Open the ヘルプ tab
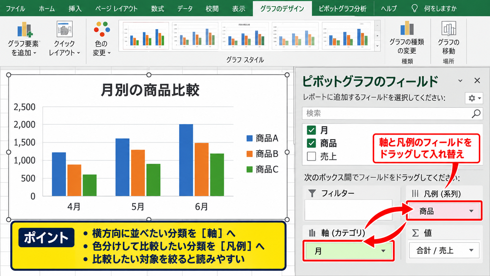490x276 pixels. (x=389, y=9)
